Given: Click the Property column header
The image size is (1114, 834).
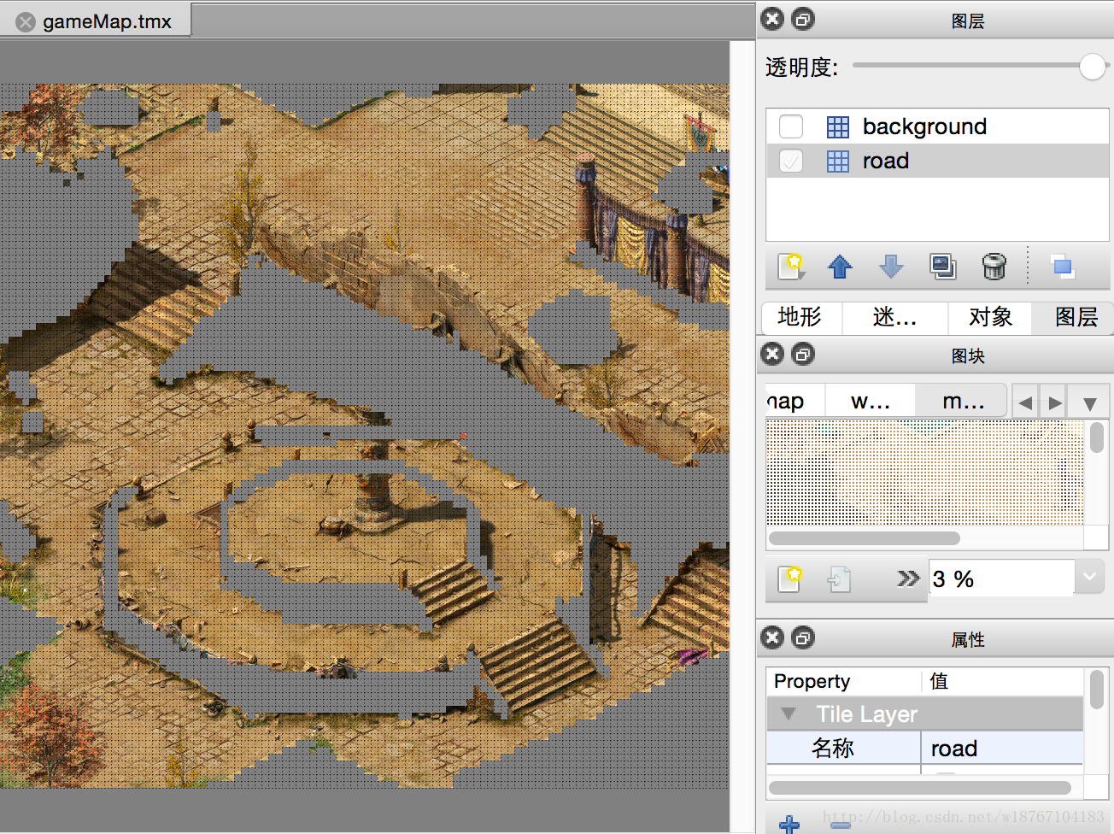Looking at the screenshot, I should pyautogui.click(x=844, y=681).
